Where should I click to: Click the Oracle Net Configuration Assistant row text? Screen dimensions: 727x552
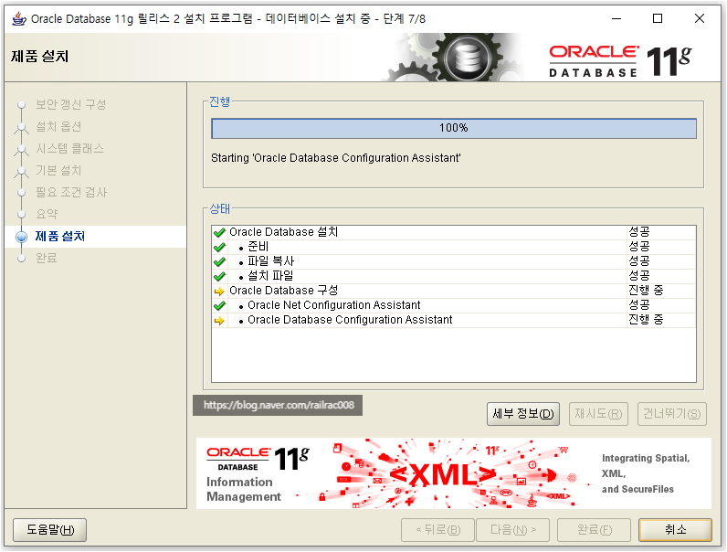click(x=334, y=305)
